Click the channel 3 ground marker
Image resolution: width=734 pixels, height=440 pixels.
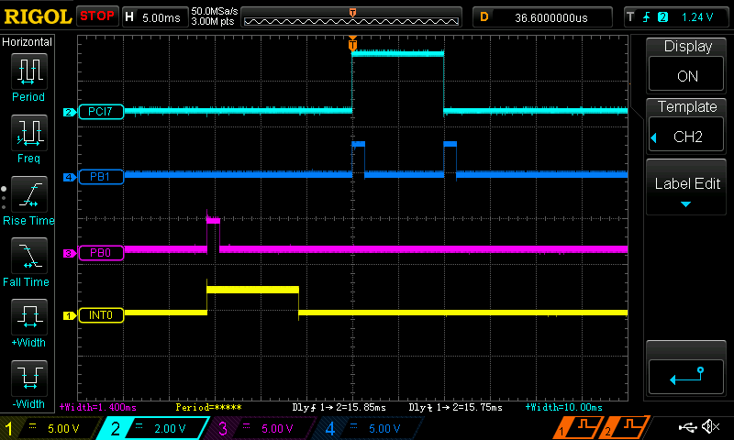(x=70, y=253)
